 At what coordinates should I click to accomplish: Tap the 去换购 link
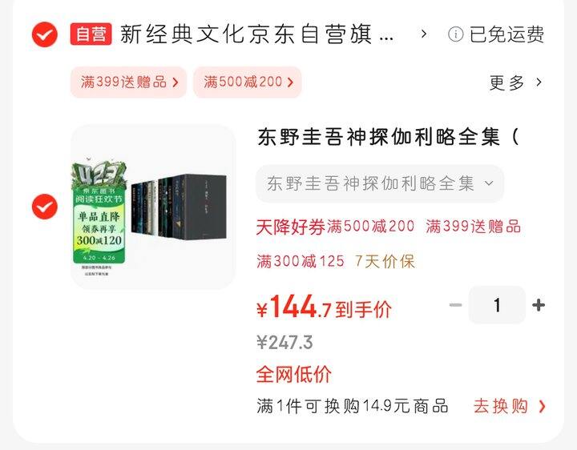point(500,406)
